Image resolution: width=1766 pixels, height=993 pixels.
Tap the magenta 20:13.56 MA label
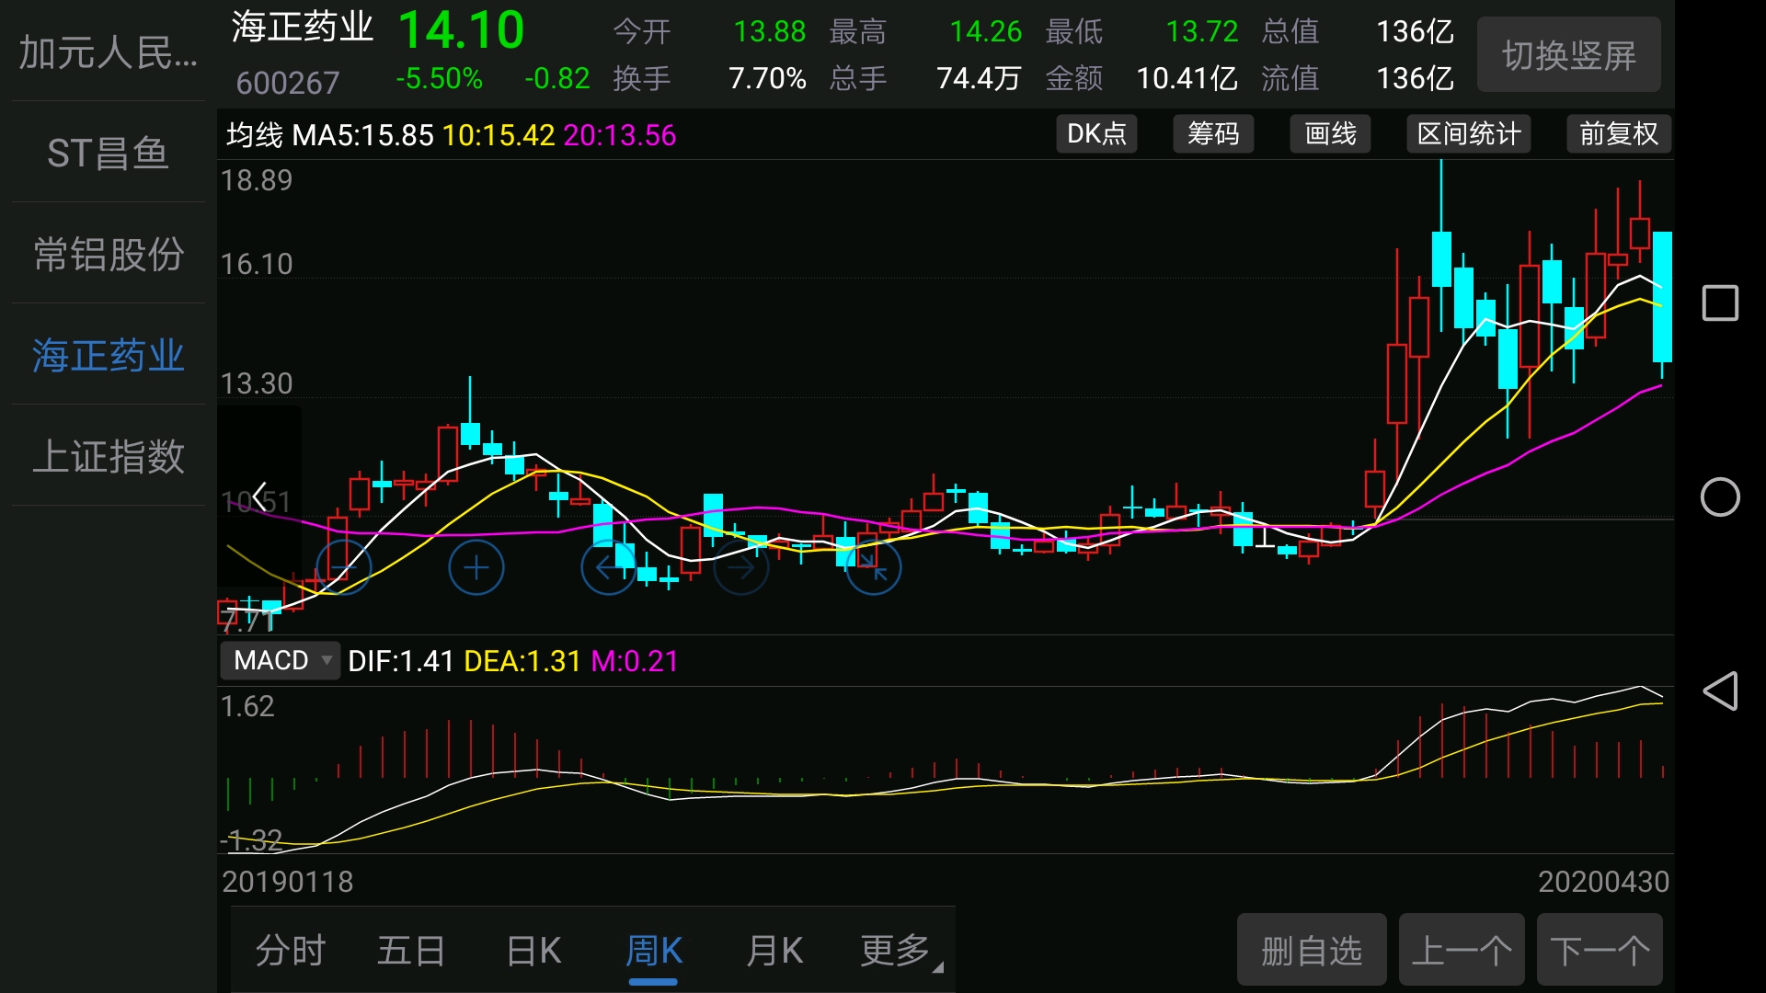620,135
